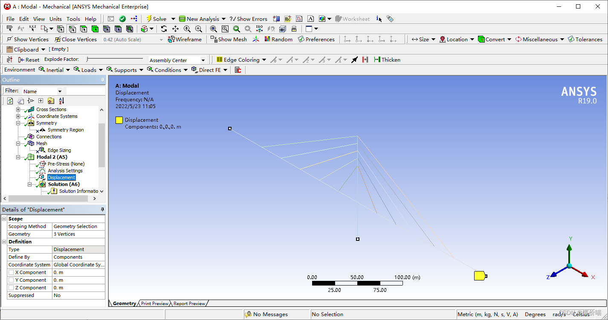Select the Face selection filter icon
The image size is (608, 320).
(x=84, y=29)
